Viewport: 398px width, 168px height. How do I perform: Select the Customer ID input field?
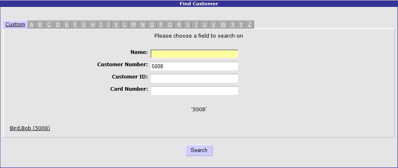(194, 78)
